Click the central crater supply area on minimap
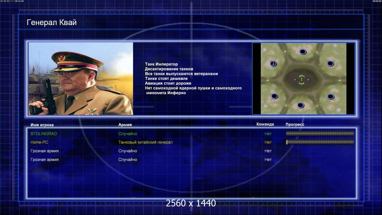 pos(301,80)
